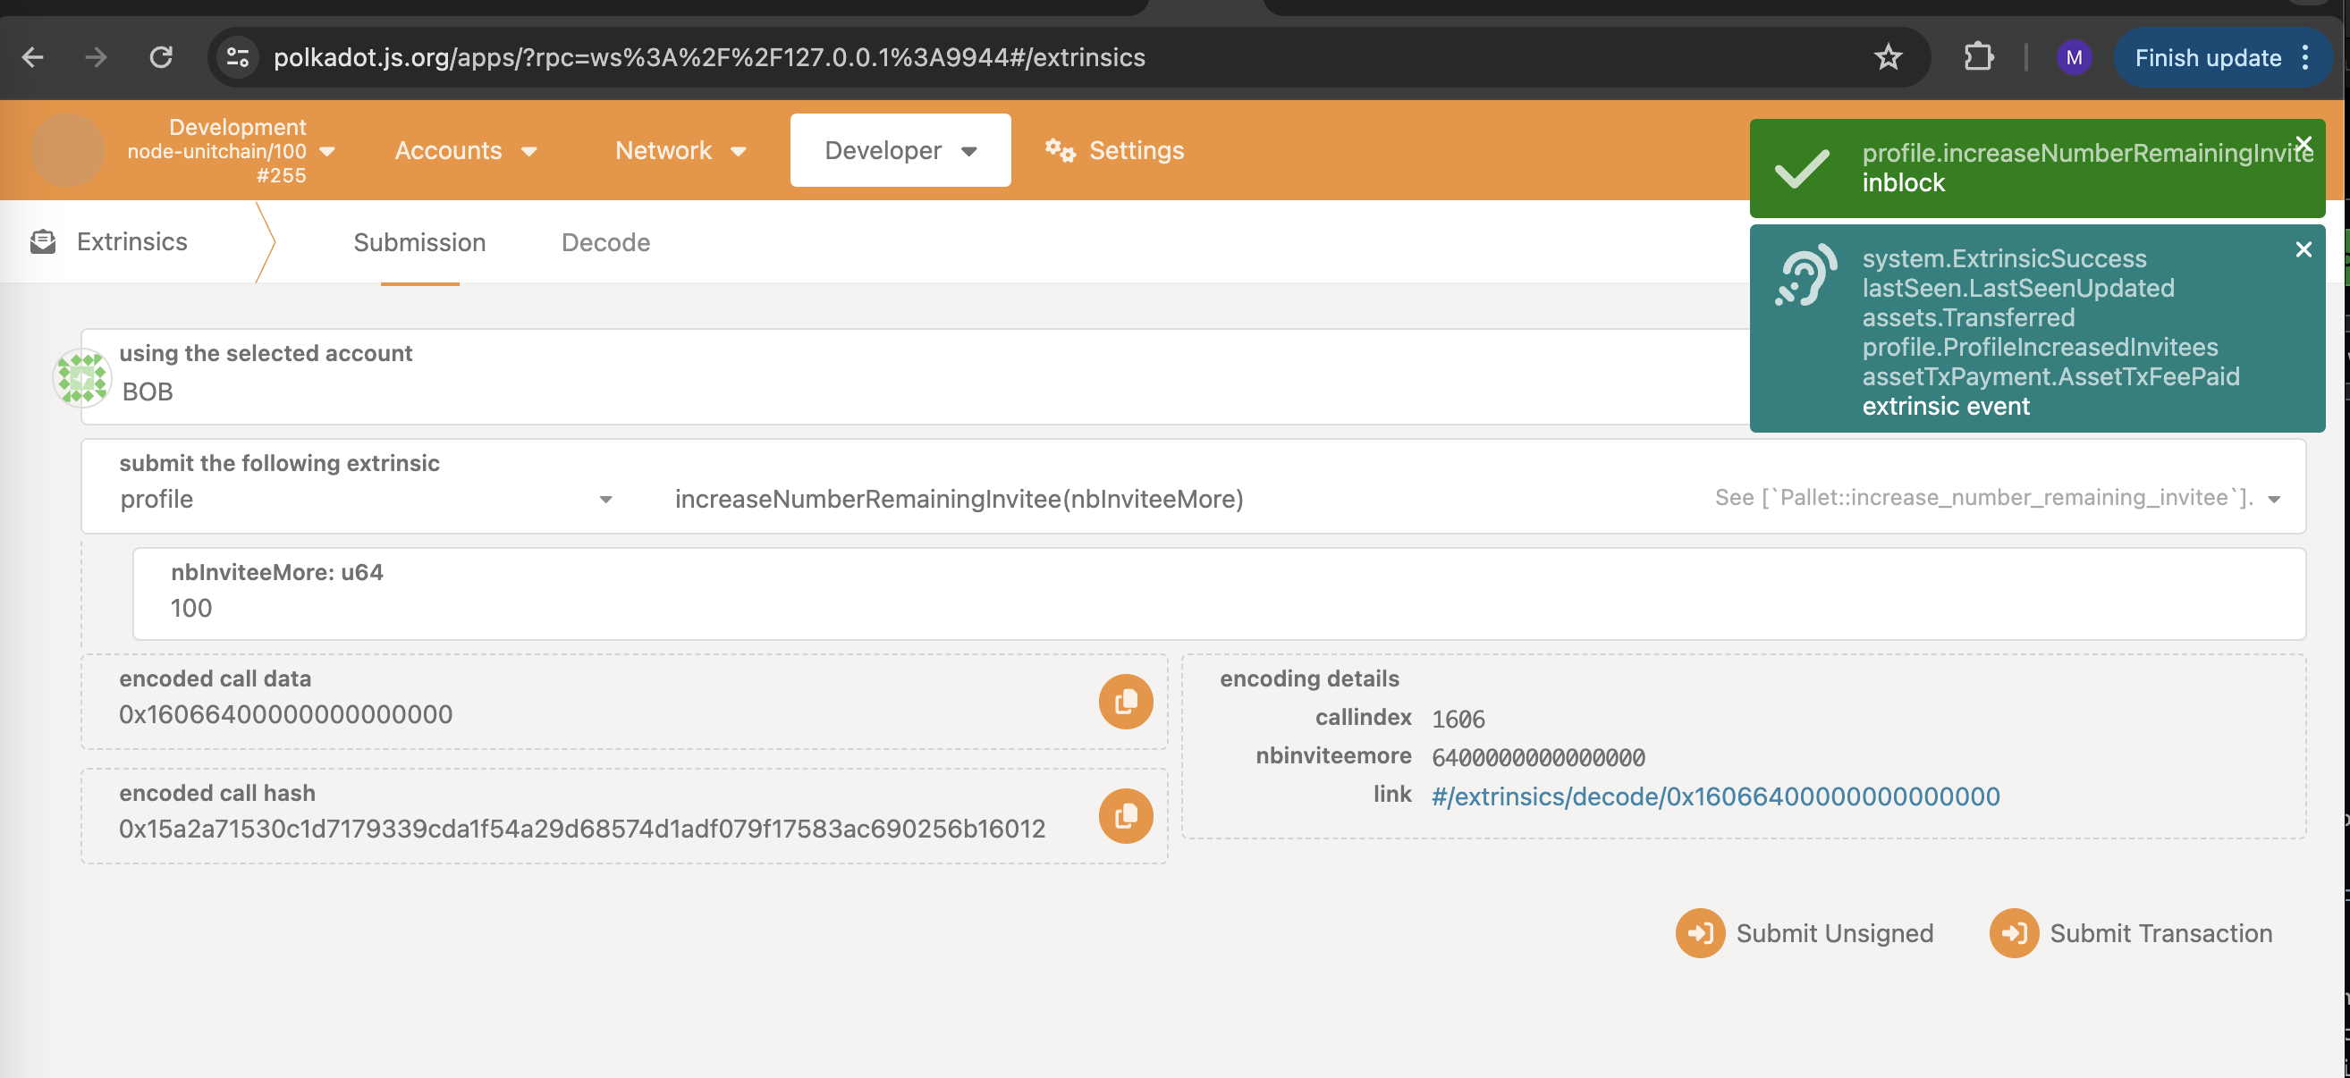Viewport: 2350px width, 1078px height.
Task: Open the site information icon in address bar
Action: 238,57
